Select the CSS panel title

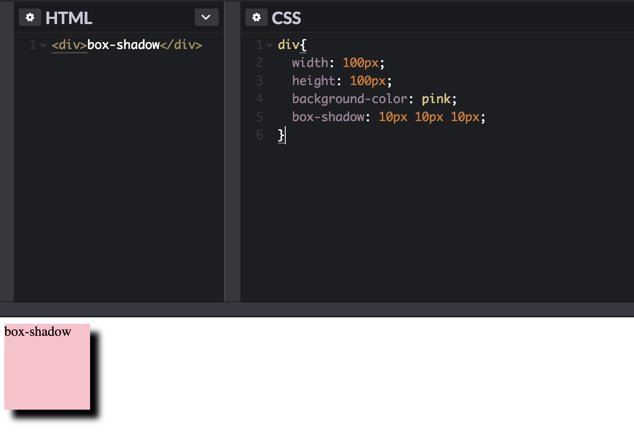pyautogui.click(x=286, y=18)
